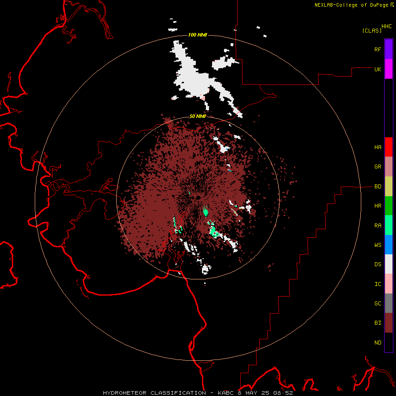Select the pink IC legend swatch
The image size is (396, 396).
point(389,284)
